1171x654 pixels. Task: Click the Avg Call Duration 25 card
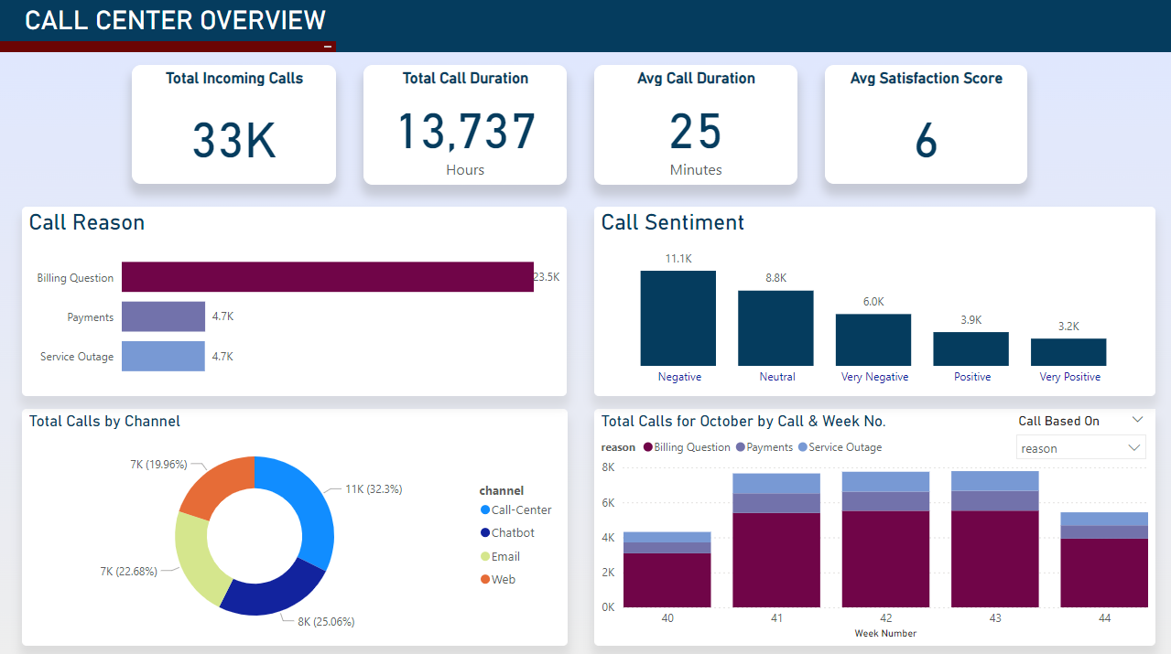pos(696,124)
